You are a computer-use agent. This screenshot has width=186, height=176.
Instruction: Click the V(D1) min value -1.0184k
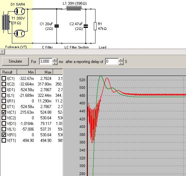point(27,124)
